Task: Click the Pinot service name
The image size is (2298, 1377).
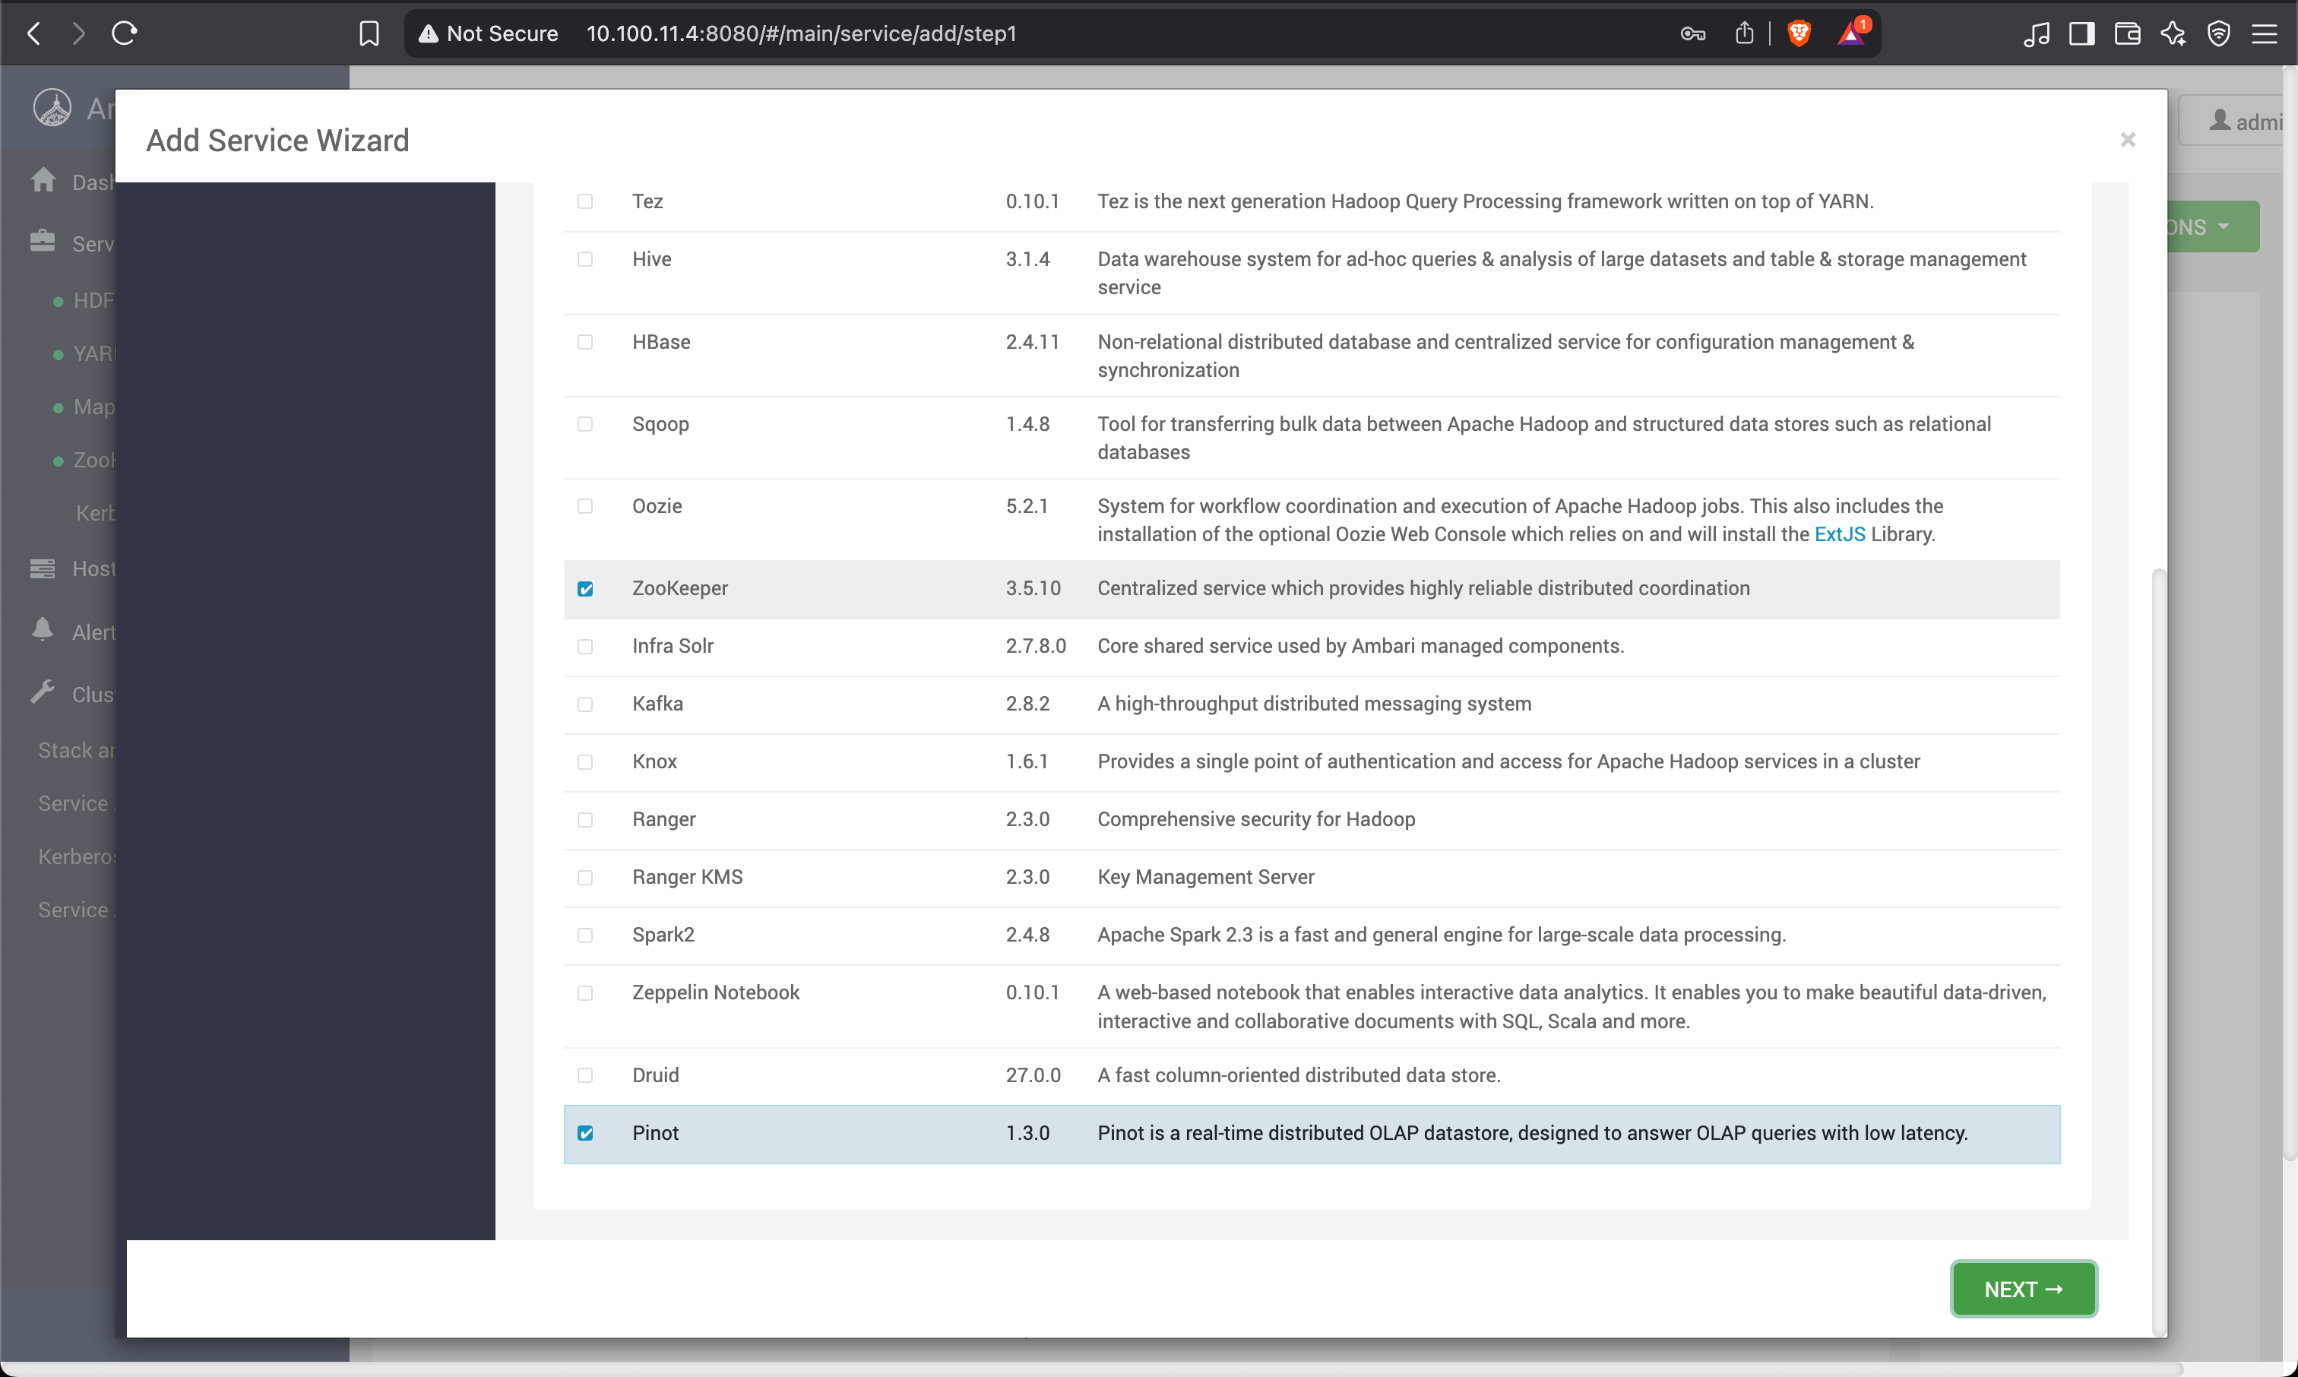Action: (655, 1133)
